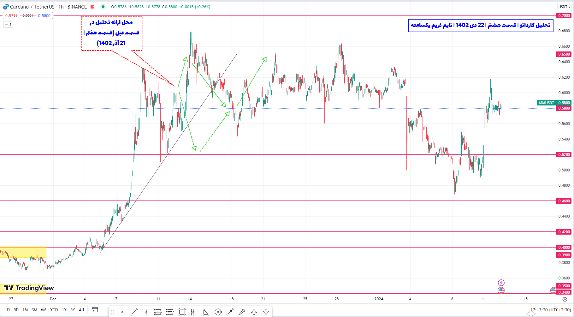This screenshot has width=574, height=317.
Task: Select the 0.3900 price level label
Action: [564, 255]
